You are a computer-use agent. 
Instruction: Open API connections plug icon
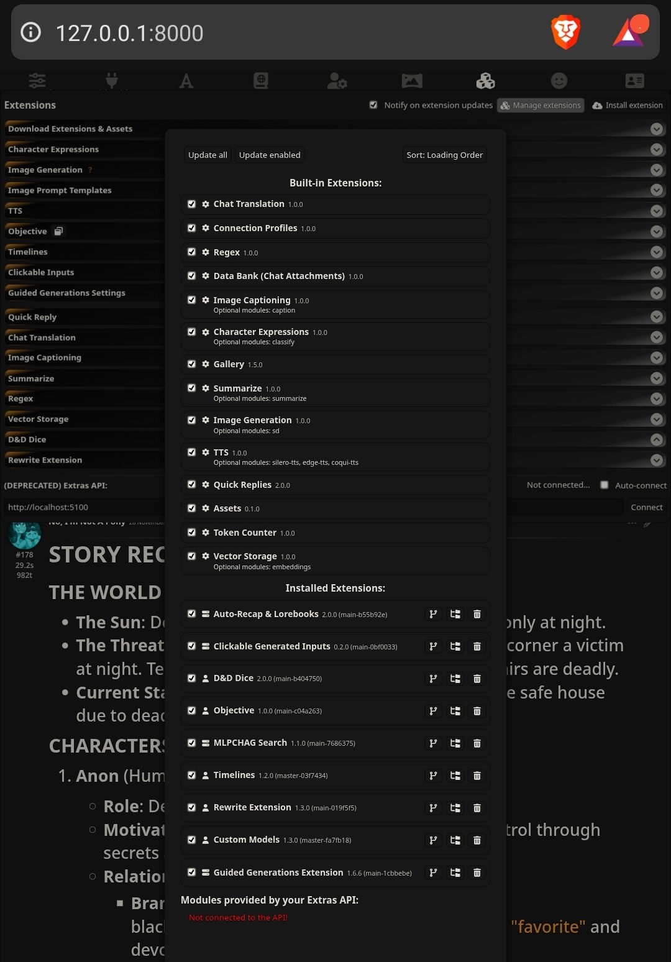[112, 81]
